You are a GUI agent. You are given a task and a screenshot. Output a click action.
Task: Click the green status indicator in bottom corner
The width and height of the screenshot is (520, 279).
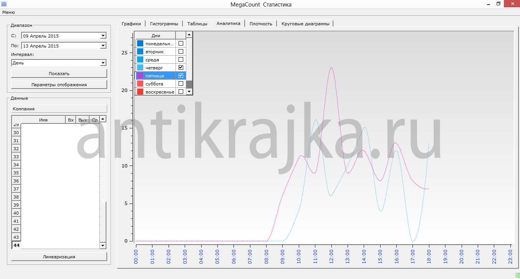(517, 275)
